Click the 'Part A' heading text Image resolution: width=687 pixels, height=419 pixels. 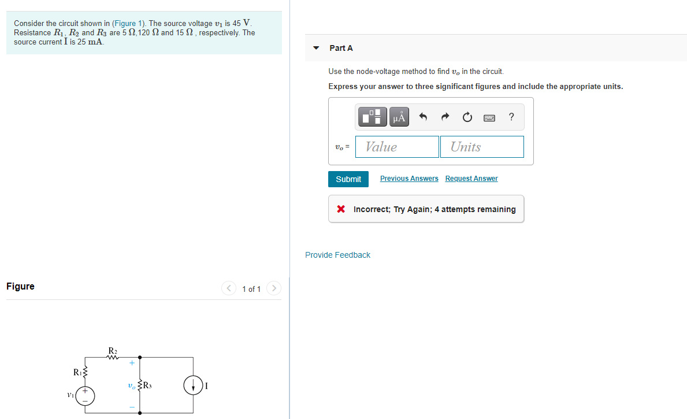pyautogui.click(x=341, y=48)
